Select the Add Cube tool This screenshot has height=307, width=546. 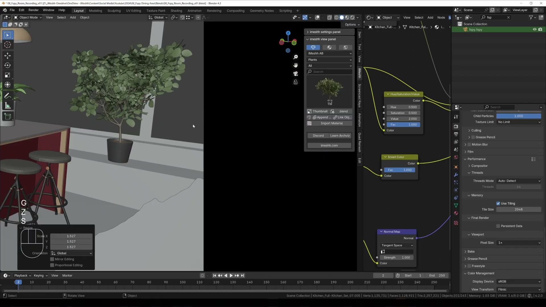(8, 116)
